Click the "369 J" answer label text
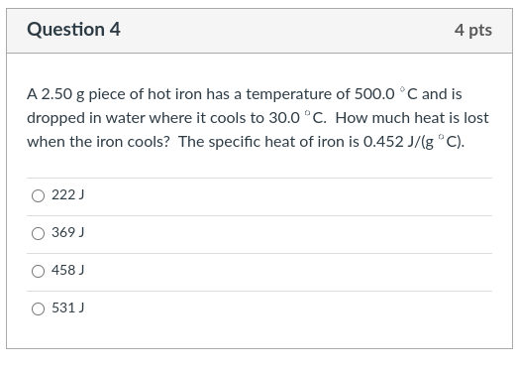Viewport: 516px width, 369px height. click(x=68, y=232)
